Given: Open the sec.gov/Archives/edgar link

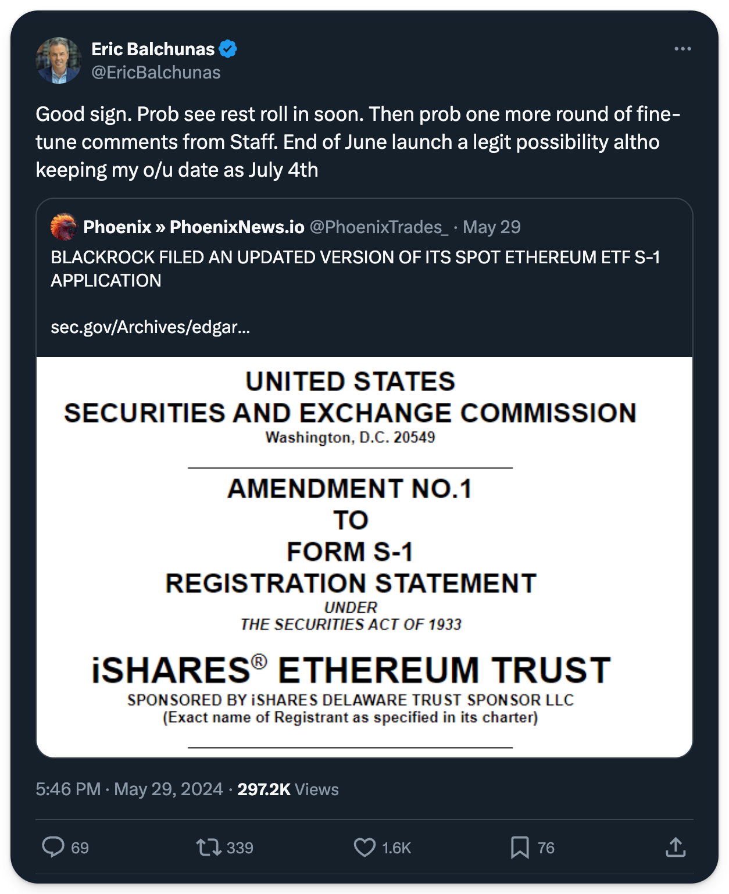Looking at the screenshot, I should (x=150, y=327).
